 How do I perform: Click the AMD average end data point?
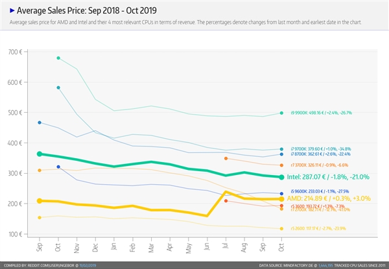pos(281,199)
